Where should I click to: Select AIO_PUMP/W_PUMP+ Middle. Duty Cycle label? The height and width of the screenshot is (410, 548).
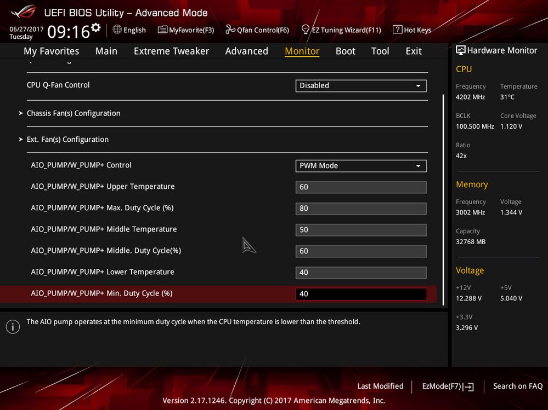click(x=106, y=251)
